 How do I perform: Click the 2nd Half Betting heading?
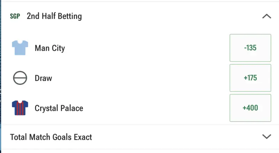(54, 16)
